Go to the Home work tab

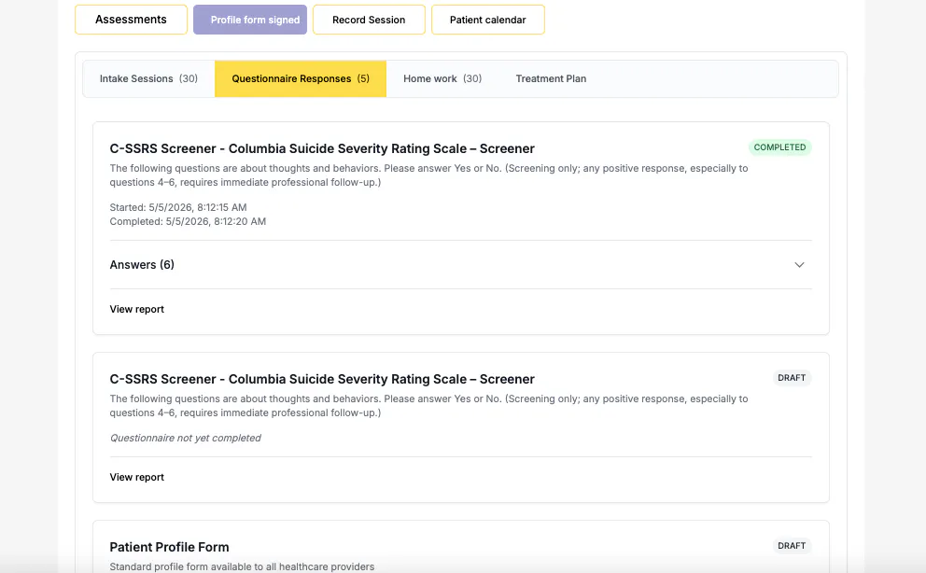[442, 78]
